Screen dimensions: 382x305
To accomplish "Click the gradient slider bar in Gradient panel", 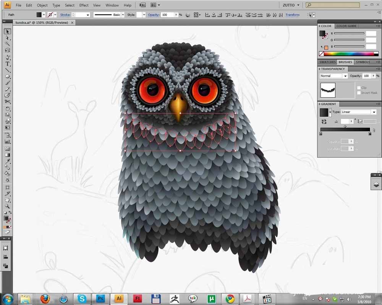I will coord(345,130).
